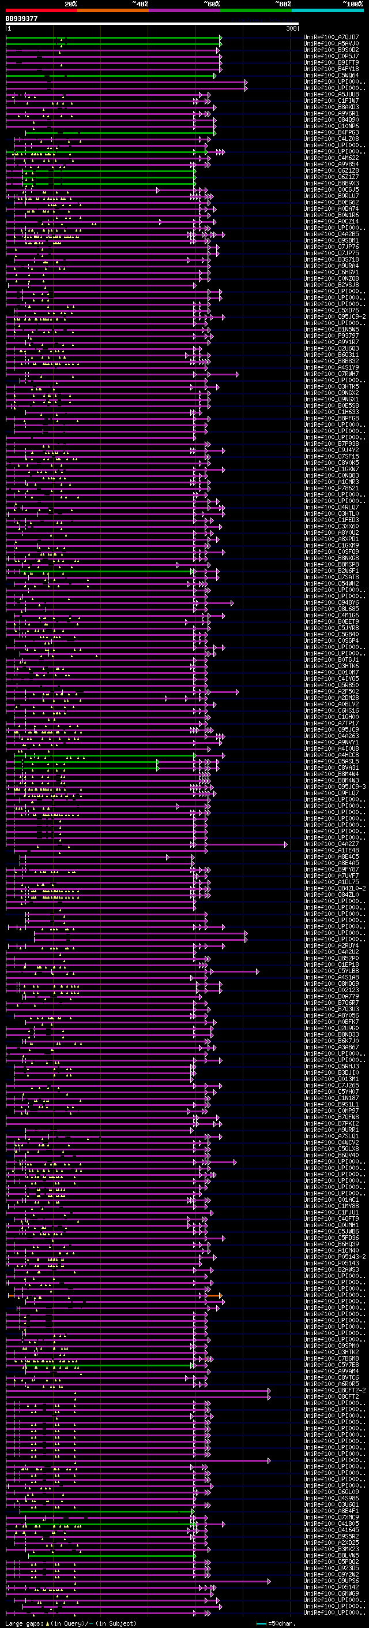Click label UniRef100_Q4A2B5
This screenshot has width=369, height=1628.
[x=331, y=234]
